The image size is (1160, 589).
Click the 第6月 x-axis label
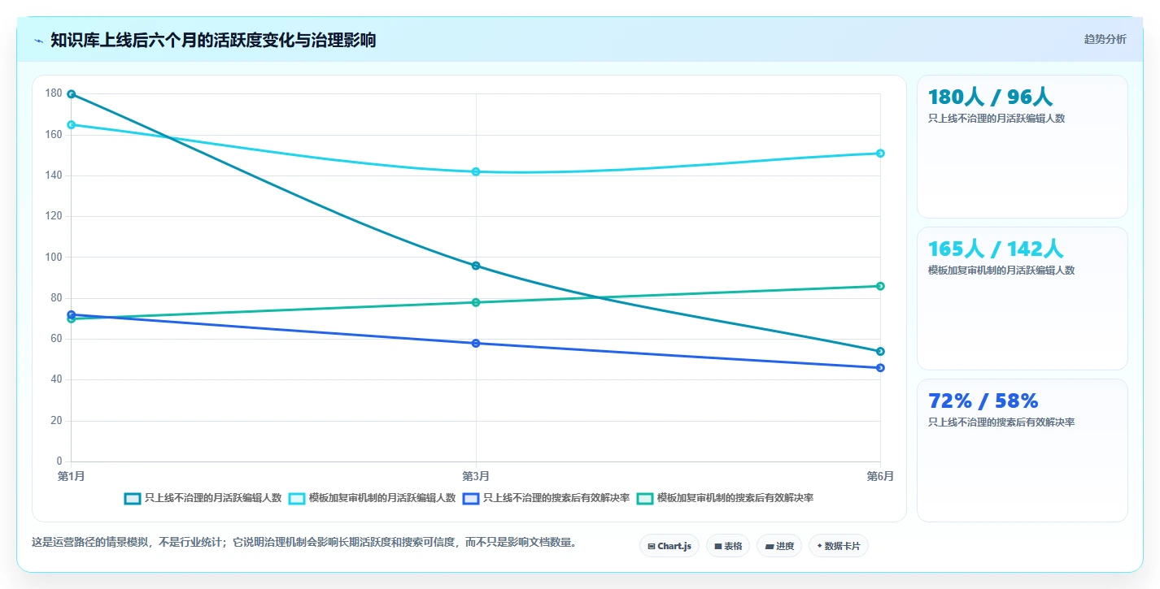(880, 476)
